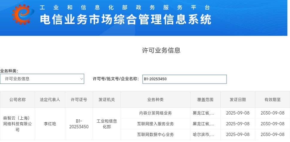
Task: Click the chevron arrow in 业务种类 dropdown
Action: [82, 79]
